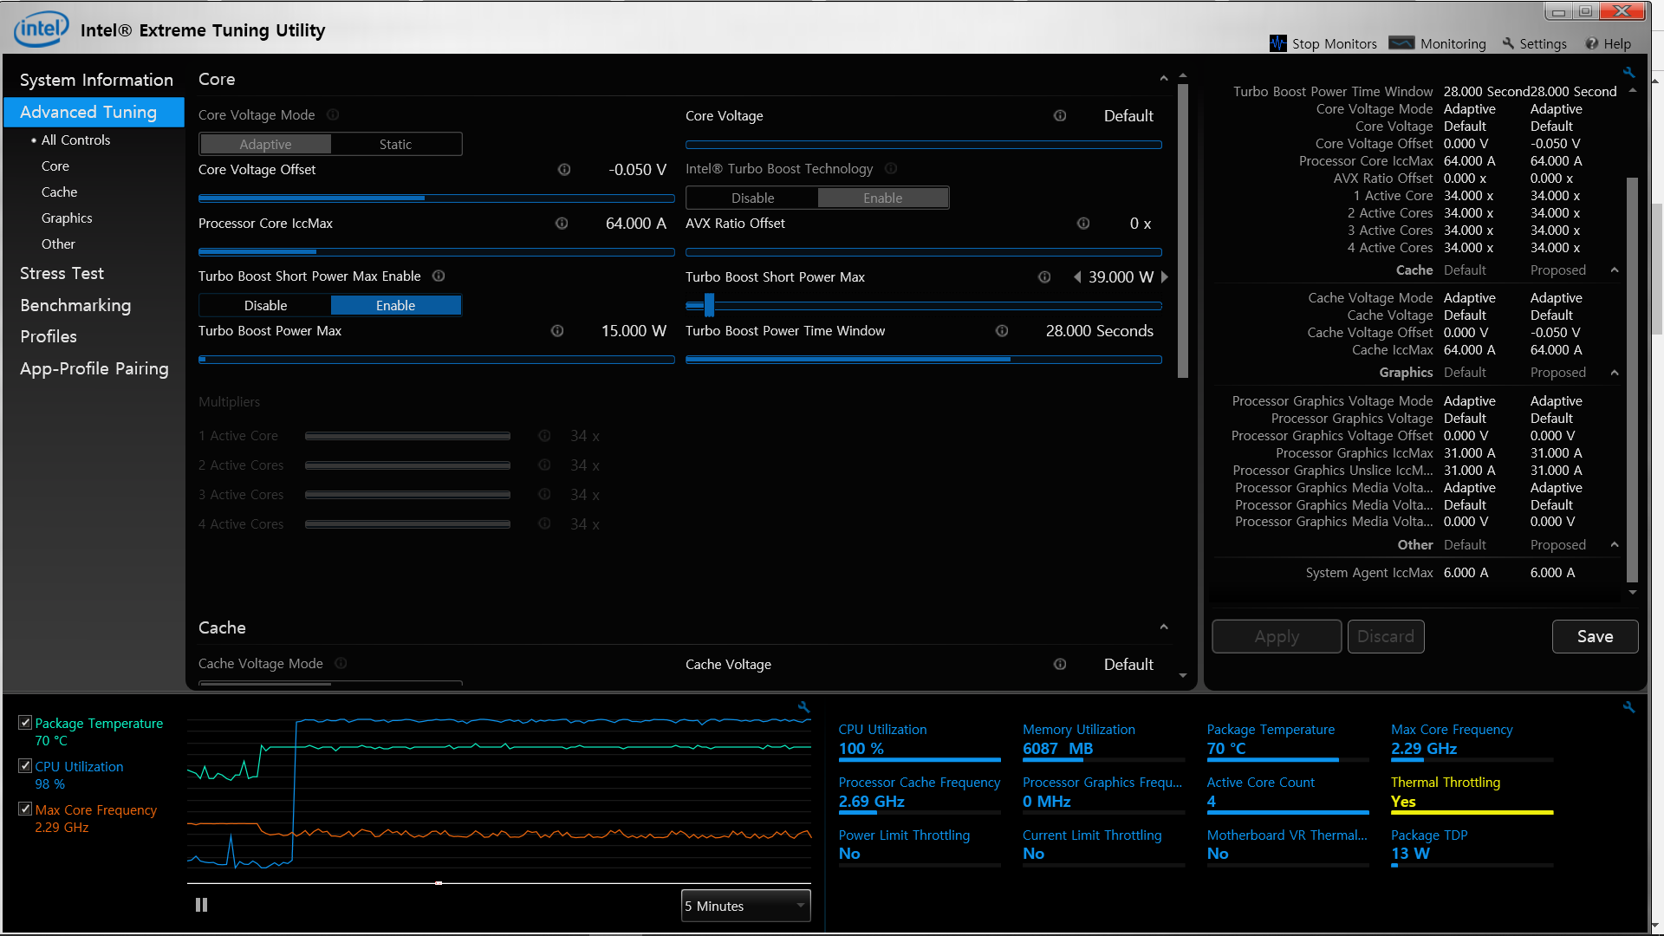This screenshot has height=936, width=1664.
Task: Show info for AVX Ratio Offset
Action: 1083,223
